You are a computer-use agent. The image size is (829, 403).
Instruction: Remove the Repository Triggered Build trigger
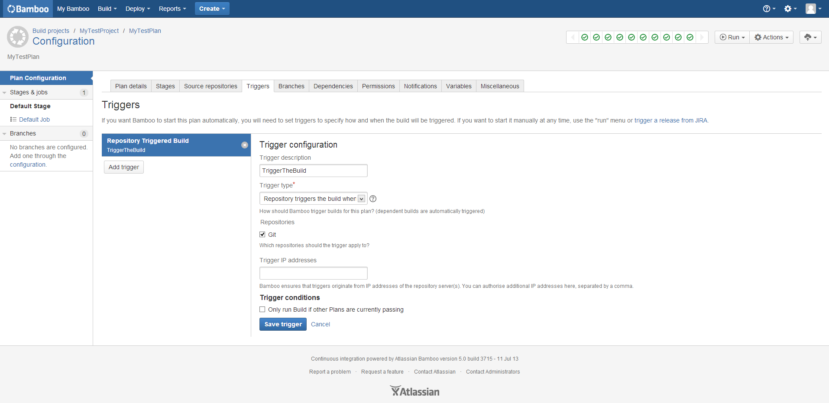pos(245,145)
